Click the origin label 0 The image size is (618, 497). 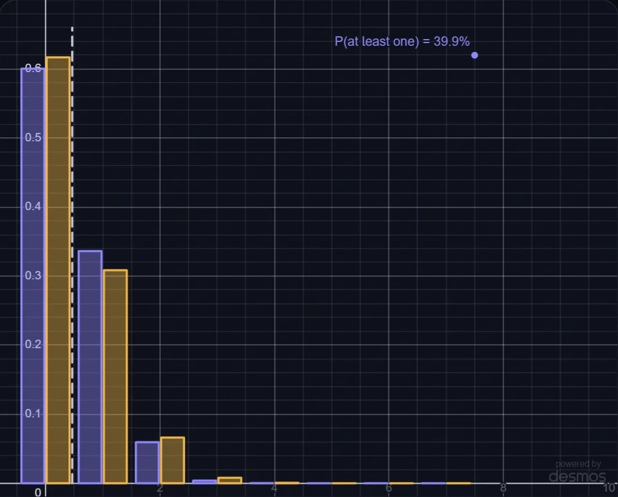click(x=38, y=493)
